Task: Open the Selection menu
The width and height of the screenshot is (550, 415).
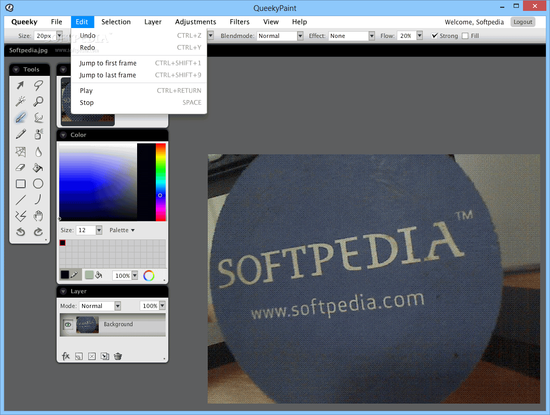Action: click(116, 22)
